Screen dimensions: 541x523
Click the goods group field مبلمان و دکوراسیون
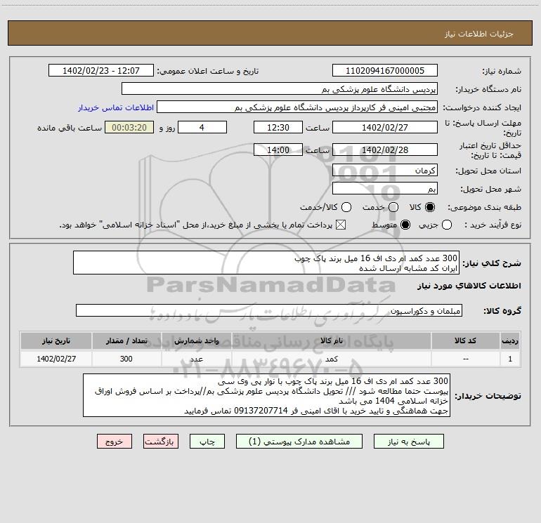click(x=269, y=310)
